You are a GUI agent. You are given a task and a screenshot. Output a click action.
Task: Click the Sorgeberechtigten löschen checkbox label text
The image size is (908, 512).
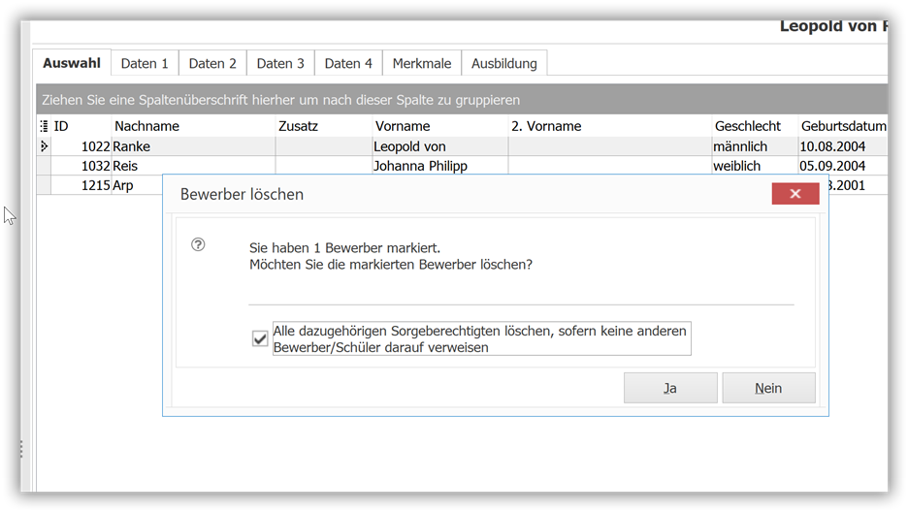[x=481, y=339]
